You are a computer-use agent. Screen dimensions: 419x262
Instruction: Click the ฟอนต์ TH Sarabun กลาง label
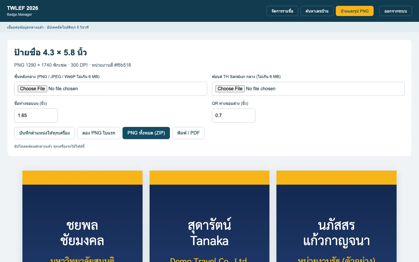[x=246, y=77]
